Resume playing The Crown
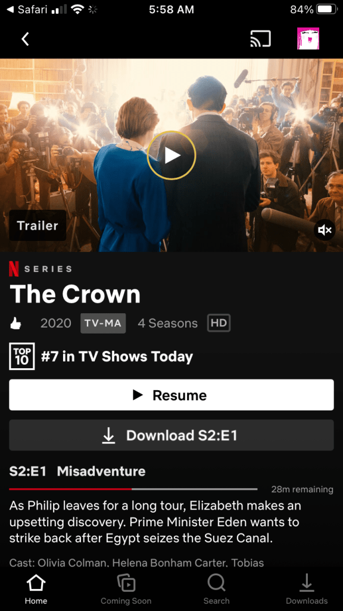This screenshot has width=343, height=611. pyautogui.click(x=171, y=395)
